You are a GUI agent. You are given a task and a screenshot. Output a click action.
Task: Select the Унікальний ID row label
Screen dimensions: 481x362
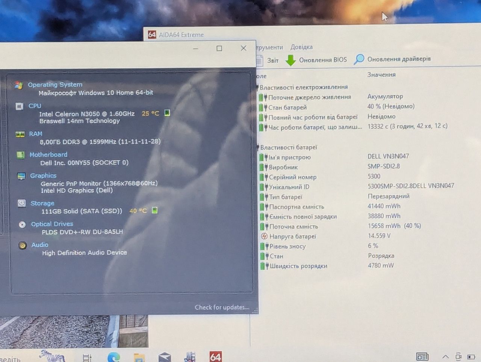click(x=289, y=187)
